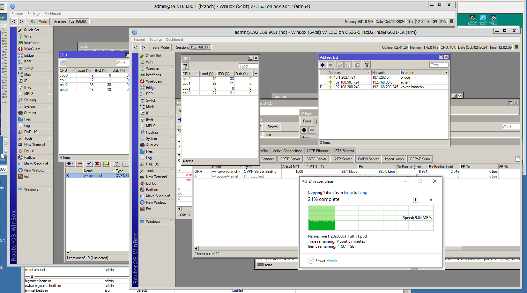
Task: Click Find field in hq CPU window
Action: point(248,66)
